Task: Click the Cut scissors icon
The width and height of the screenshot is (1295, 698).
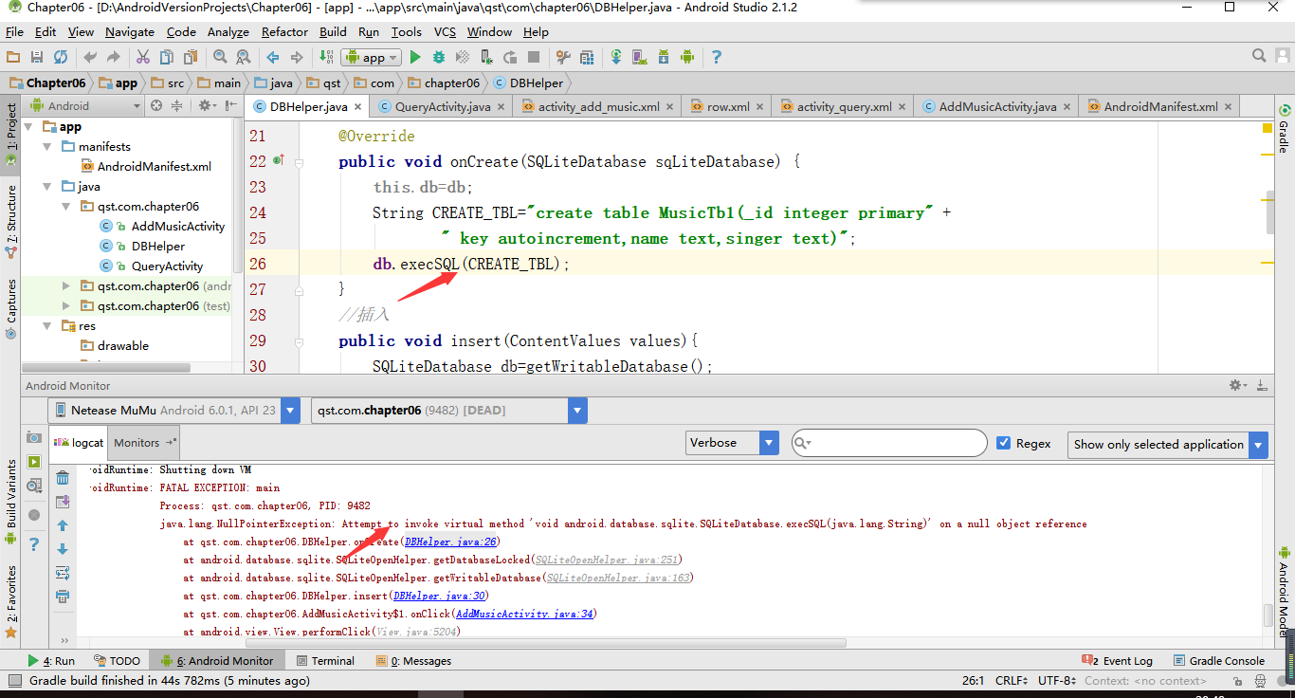Action: [x=143, y=57]
